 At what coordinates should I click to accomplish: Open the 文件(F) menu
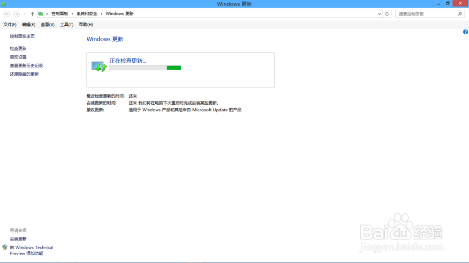(x=10, y=24)
